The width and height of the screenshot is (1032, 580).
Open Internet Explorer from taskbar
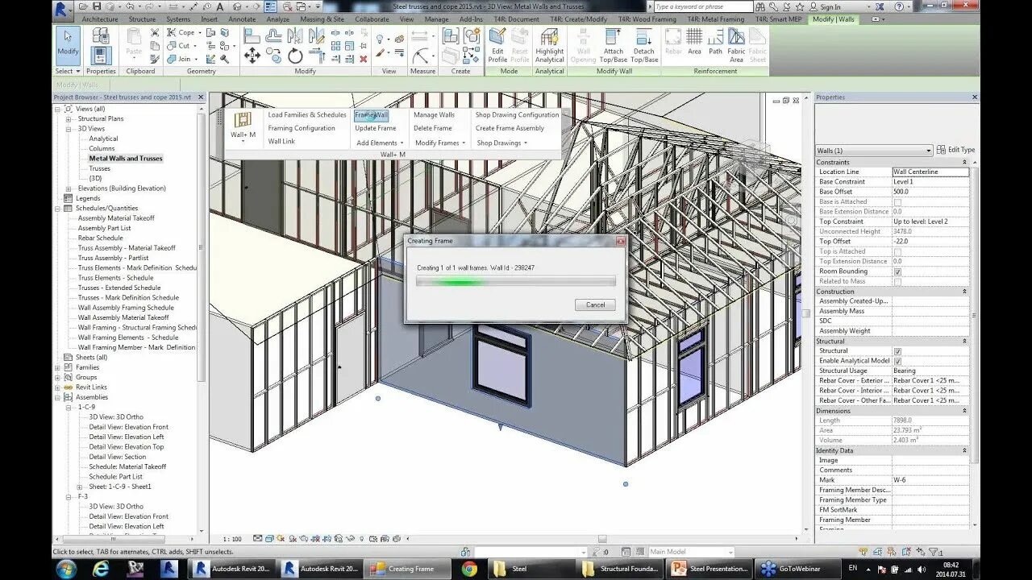101,569
